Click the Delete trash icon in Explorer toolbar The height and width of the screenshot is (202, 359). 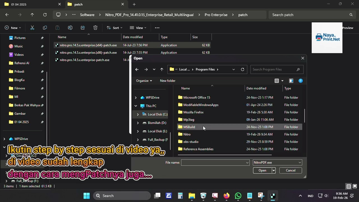coord(95,28)
